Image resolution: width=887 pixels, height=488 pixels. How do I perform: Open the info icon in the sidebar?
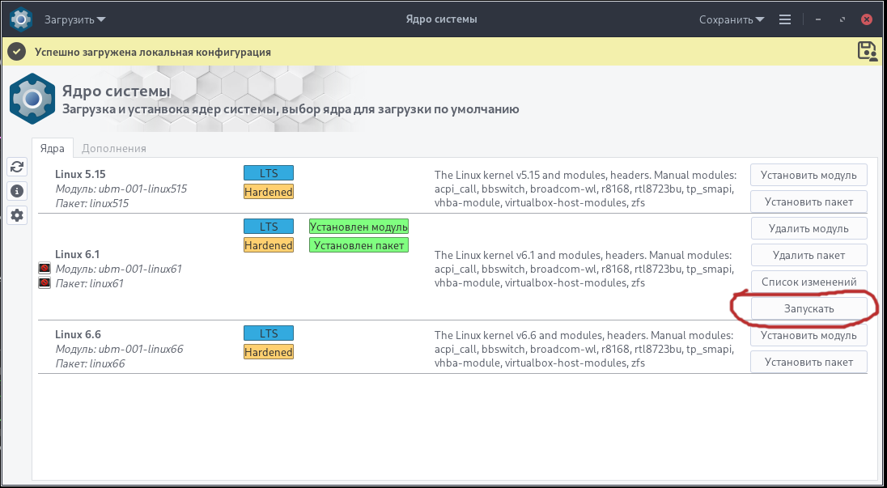tap(17, 191)
